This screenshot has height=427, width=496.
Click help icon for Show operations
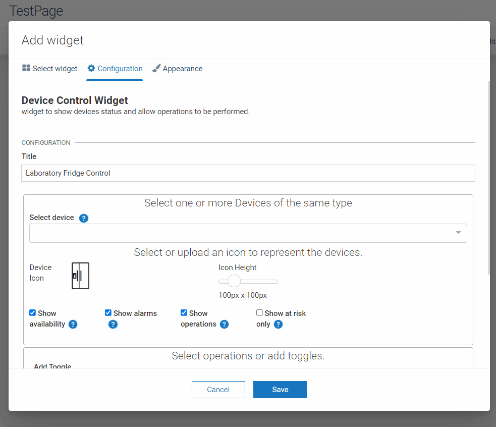coord(224,324)
